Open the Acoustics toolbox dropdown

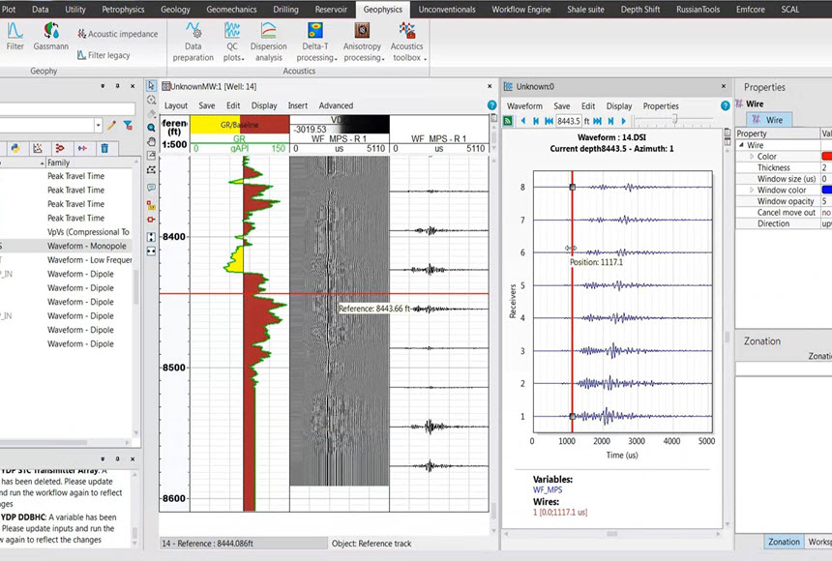[x=407, y=42]
